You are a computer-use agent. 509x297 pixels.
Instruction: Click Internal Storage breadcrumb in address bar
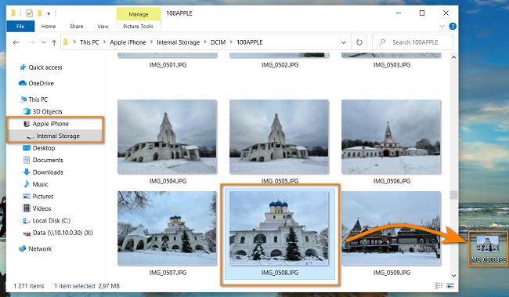[x=179, y=42]
